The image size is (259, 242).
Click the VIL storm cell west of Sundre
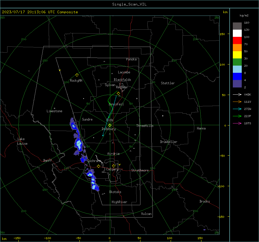73,125
